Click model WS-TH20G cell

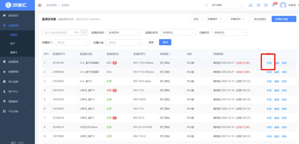point(140,100)
